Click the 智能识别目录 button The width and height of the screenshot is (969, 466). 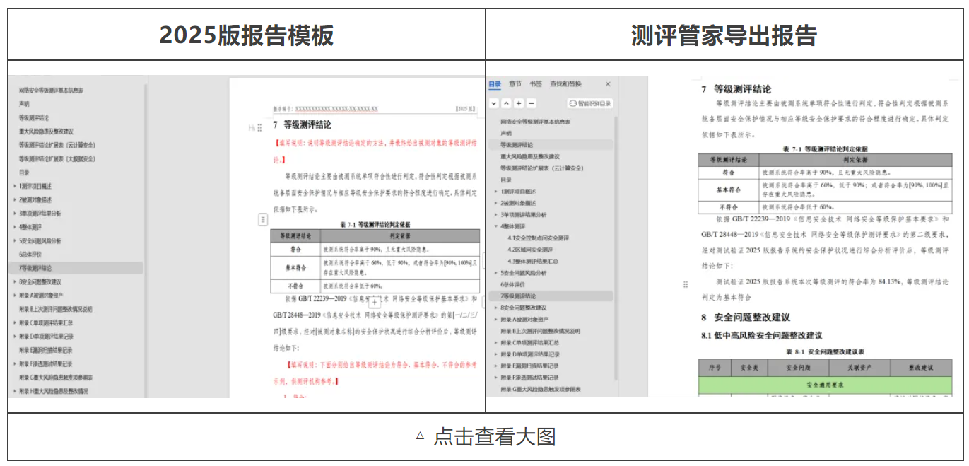590,103
